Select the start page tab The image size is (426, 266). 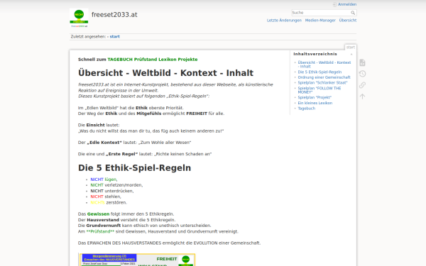coord(351,48)
